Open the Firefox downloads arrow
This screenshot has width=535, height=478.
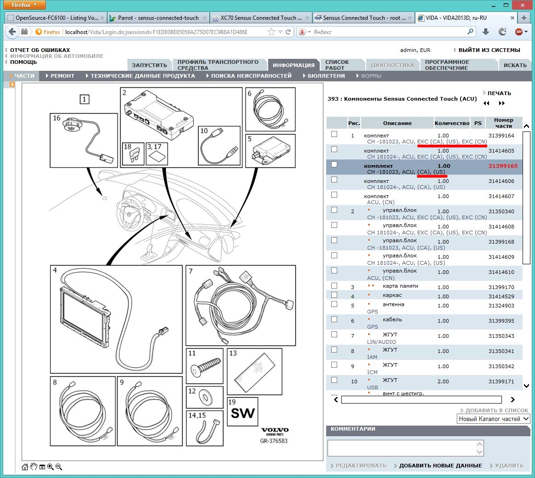(486, 32)
